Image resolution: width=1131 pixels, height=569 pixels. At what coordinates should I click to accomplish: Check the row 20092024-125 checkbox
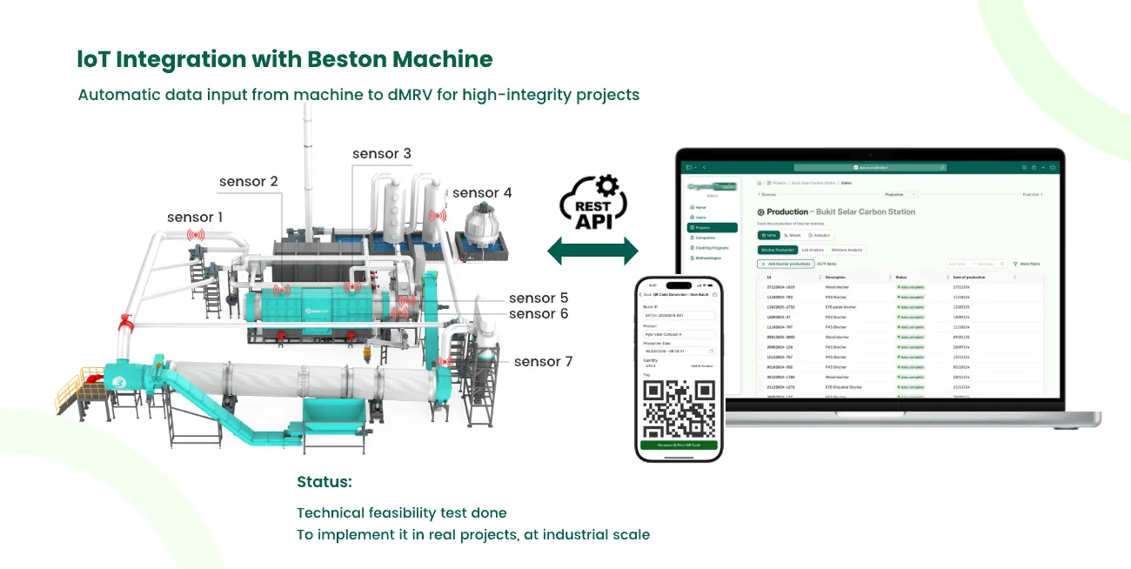pos(760,347)
